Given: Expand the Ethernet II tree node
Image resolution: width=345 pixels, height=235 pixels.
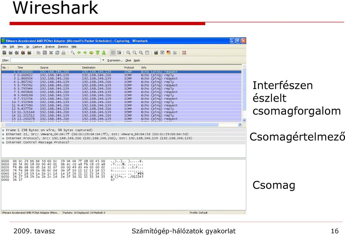Looking at the screenshot, I should 3,134.
